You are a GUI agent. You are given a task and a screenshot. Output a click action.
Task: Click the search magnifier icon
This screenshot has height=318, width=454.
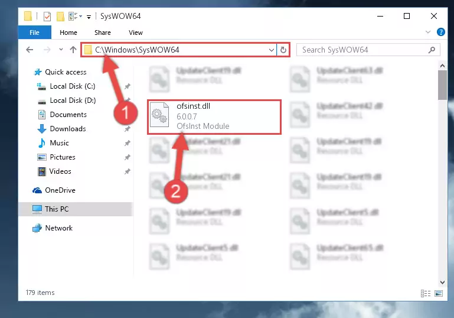point(432,50)
